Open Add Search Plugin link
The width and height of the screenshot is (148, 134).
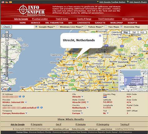click(138, 2)
